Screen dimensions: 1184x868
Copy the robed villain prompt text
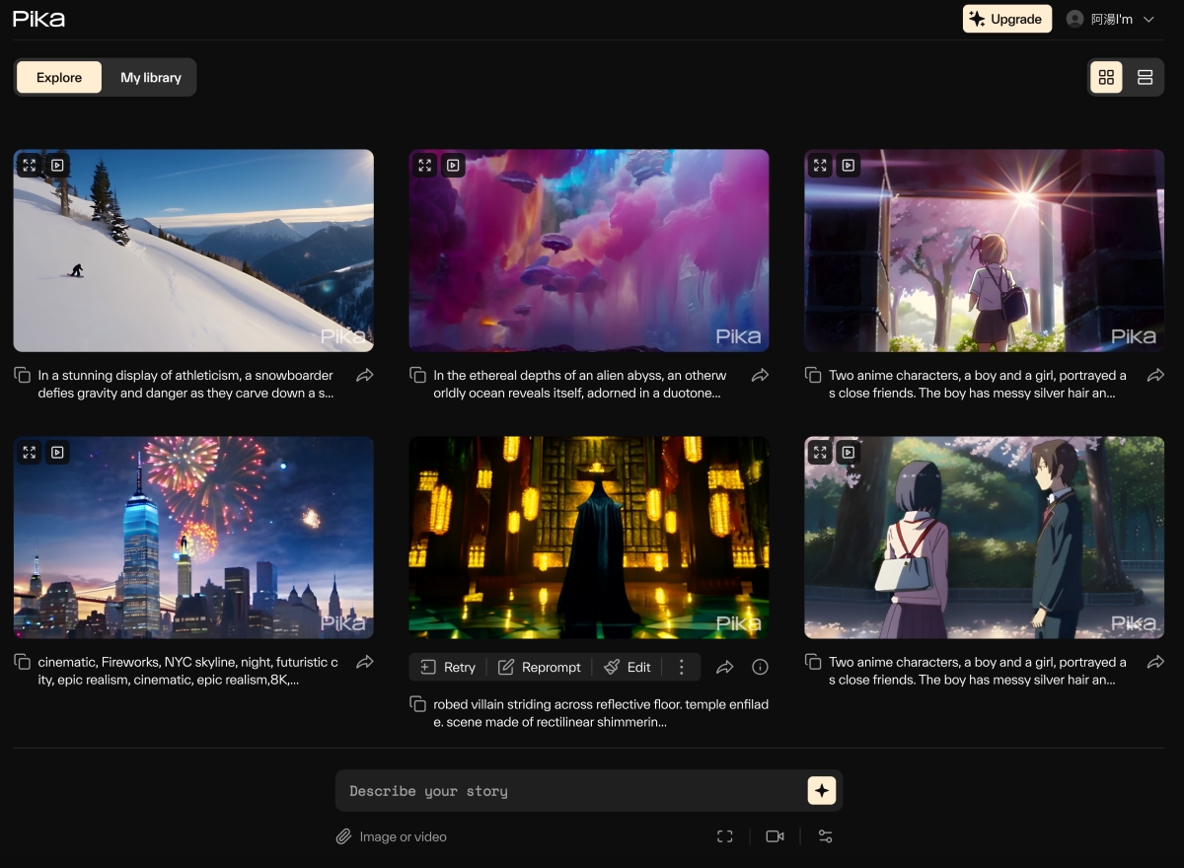click(x=418, y=704)
